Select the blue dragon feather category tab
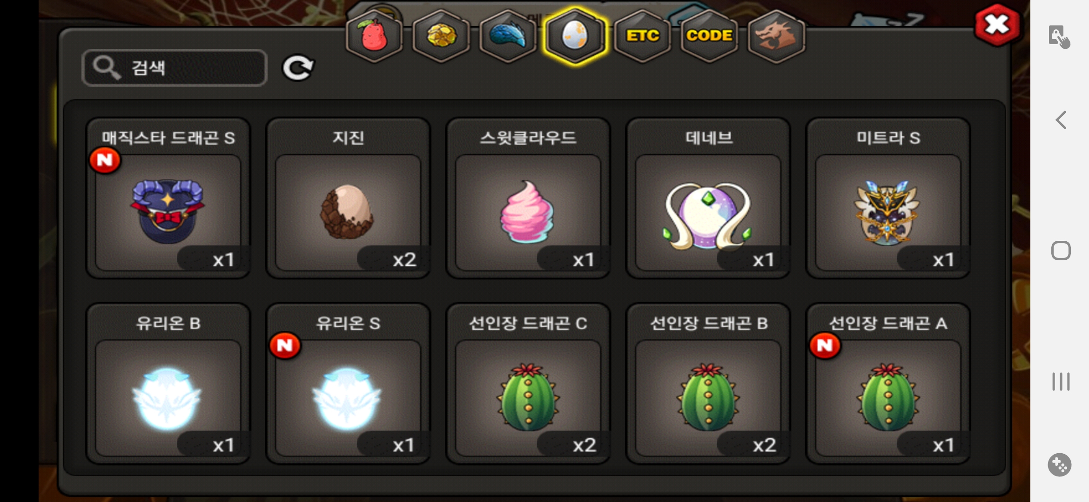 pos(508,36)
